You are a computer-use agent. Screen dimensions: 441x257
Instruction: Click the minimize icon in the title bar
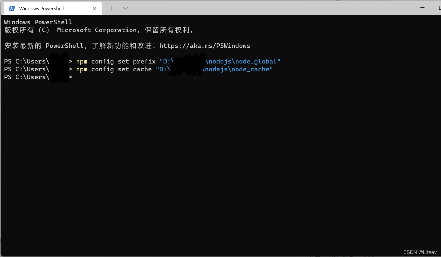pyautogui.click(x=423, y=8)
